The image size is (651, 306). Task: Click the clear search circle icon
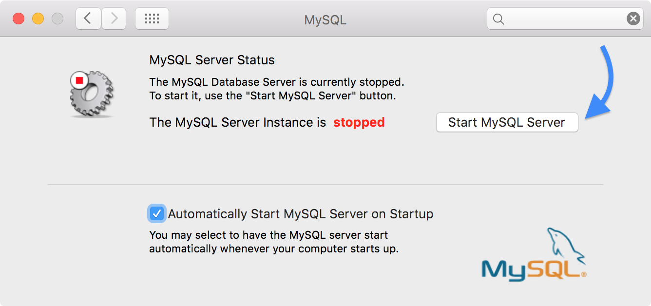(x=633, y=19)
